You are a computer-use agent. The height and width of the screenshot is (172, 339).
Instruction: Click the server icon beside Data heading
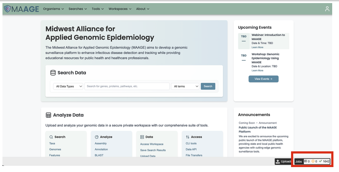142,137
